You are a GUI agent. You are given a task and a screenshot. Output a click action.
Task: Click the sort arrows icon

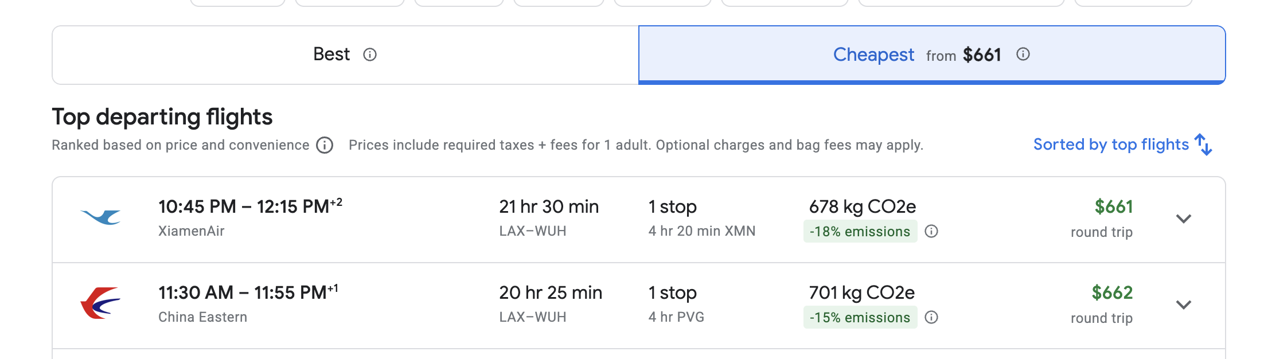pyautogui.click(x=1203, y=145)
